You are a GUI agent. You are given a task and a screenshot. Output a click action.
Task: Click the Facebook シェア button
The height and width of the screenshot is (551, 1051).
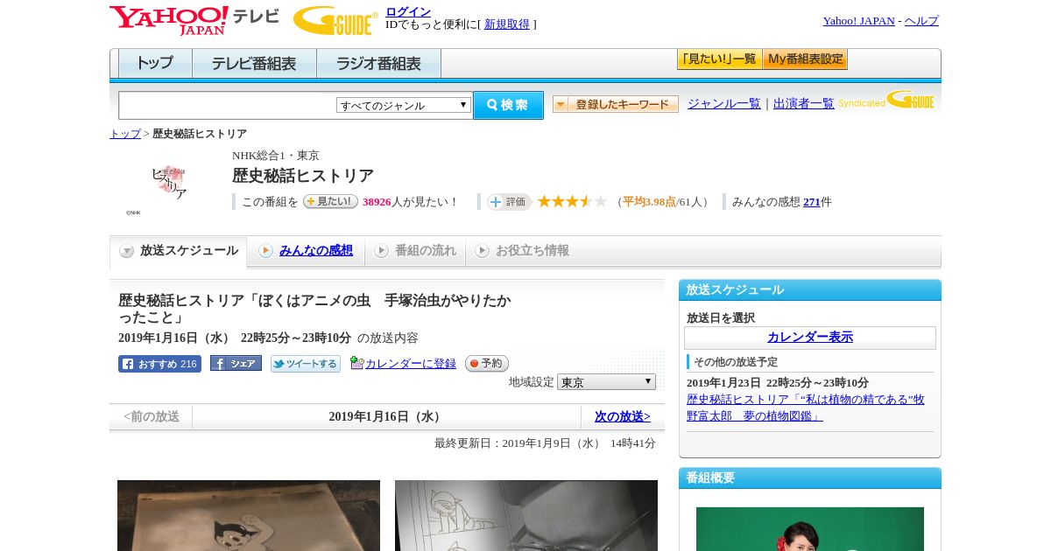pyautogui.click(x=236, y=363)
